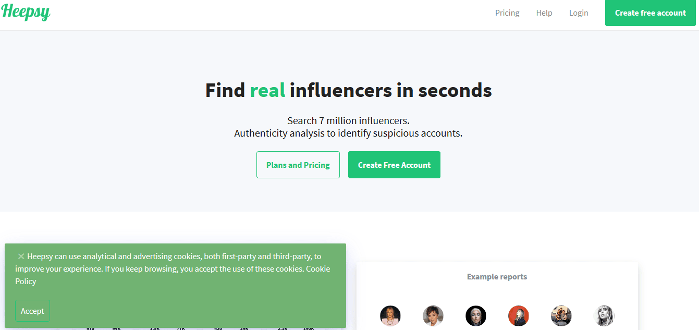This screenshot has height=330, width=699.
Task: Open the example report avatar with red background
Action: point(519,316)
